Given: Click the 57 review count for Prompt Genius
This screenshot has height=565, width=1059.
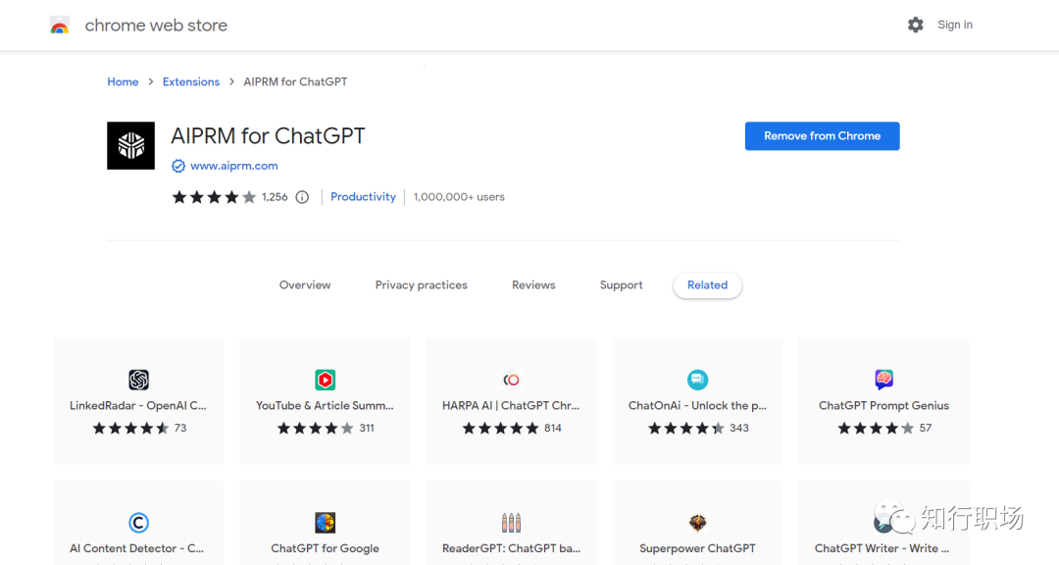Looking at the screenshot, I should click(x=926, y=429).
